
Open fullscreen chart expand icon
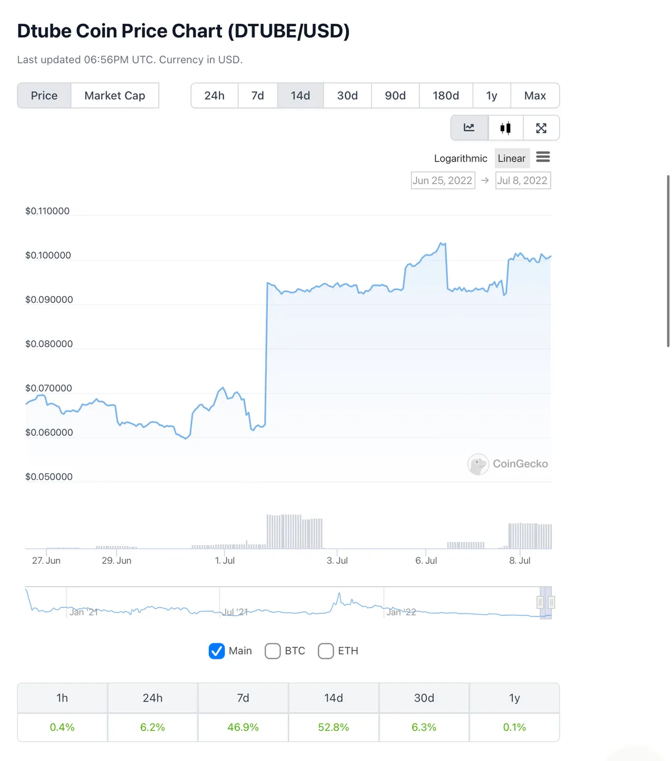[x=541, y=128]
